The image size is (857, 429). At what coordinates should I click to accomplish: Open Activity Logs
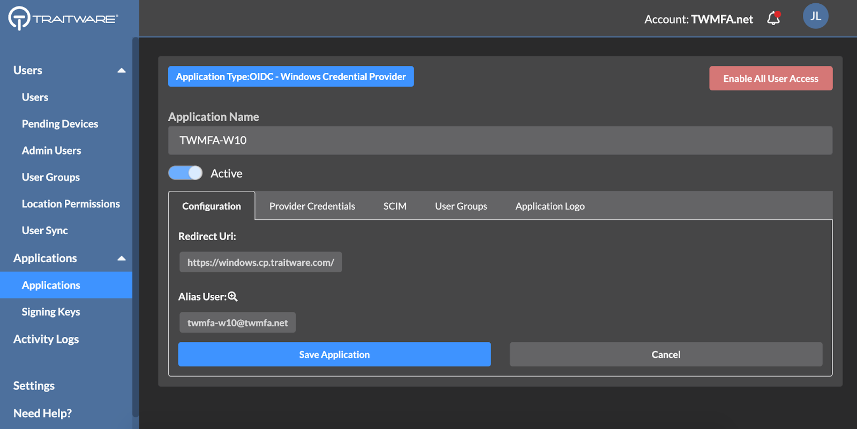46,339
